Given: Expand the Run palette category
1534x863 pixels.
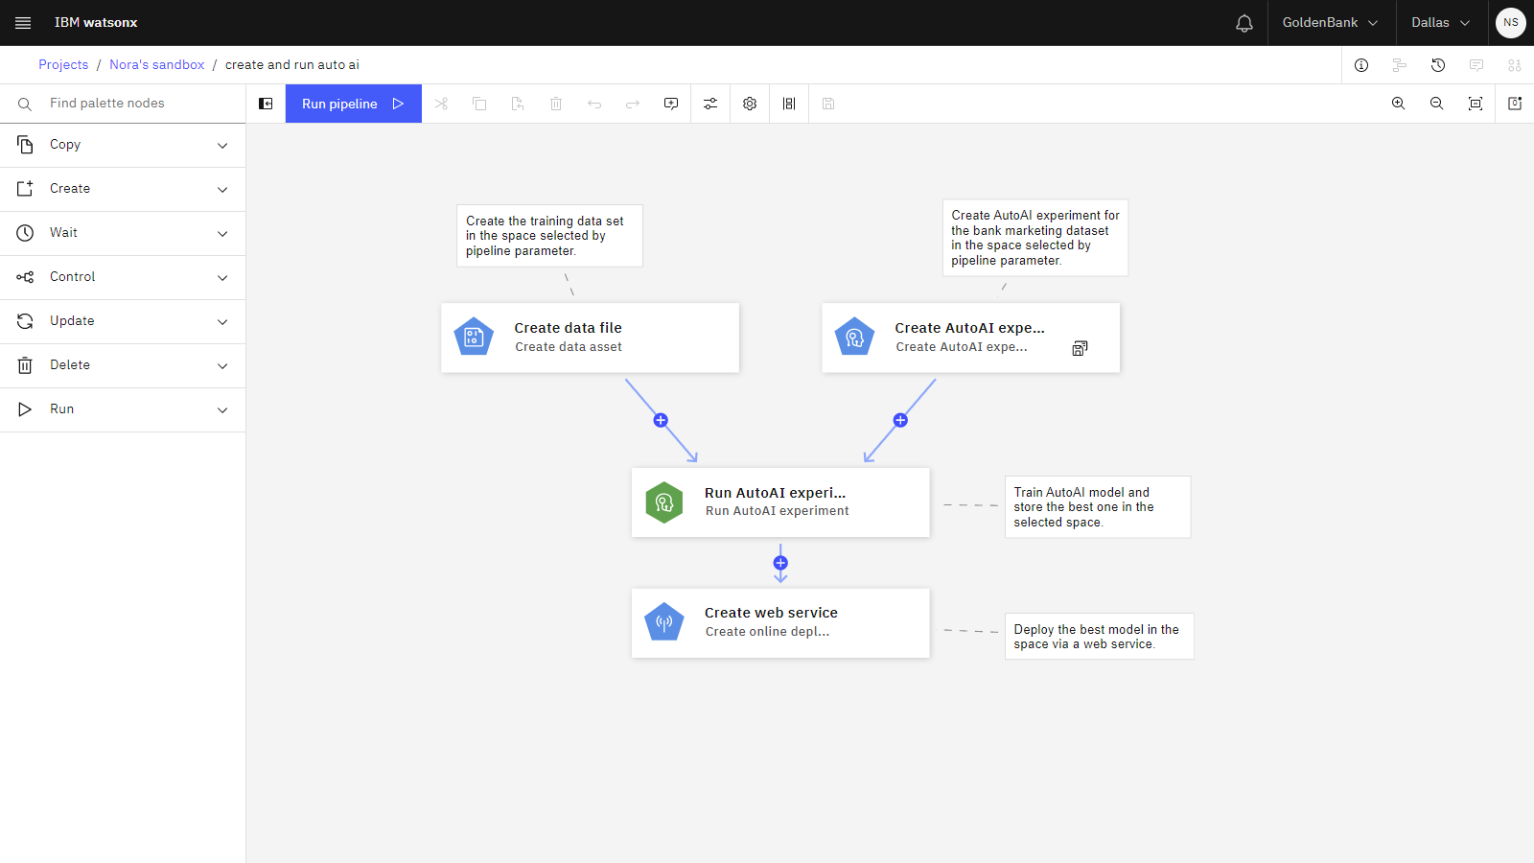Looking at the screenshot, I should (123, 409).
